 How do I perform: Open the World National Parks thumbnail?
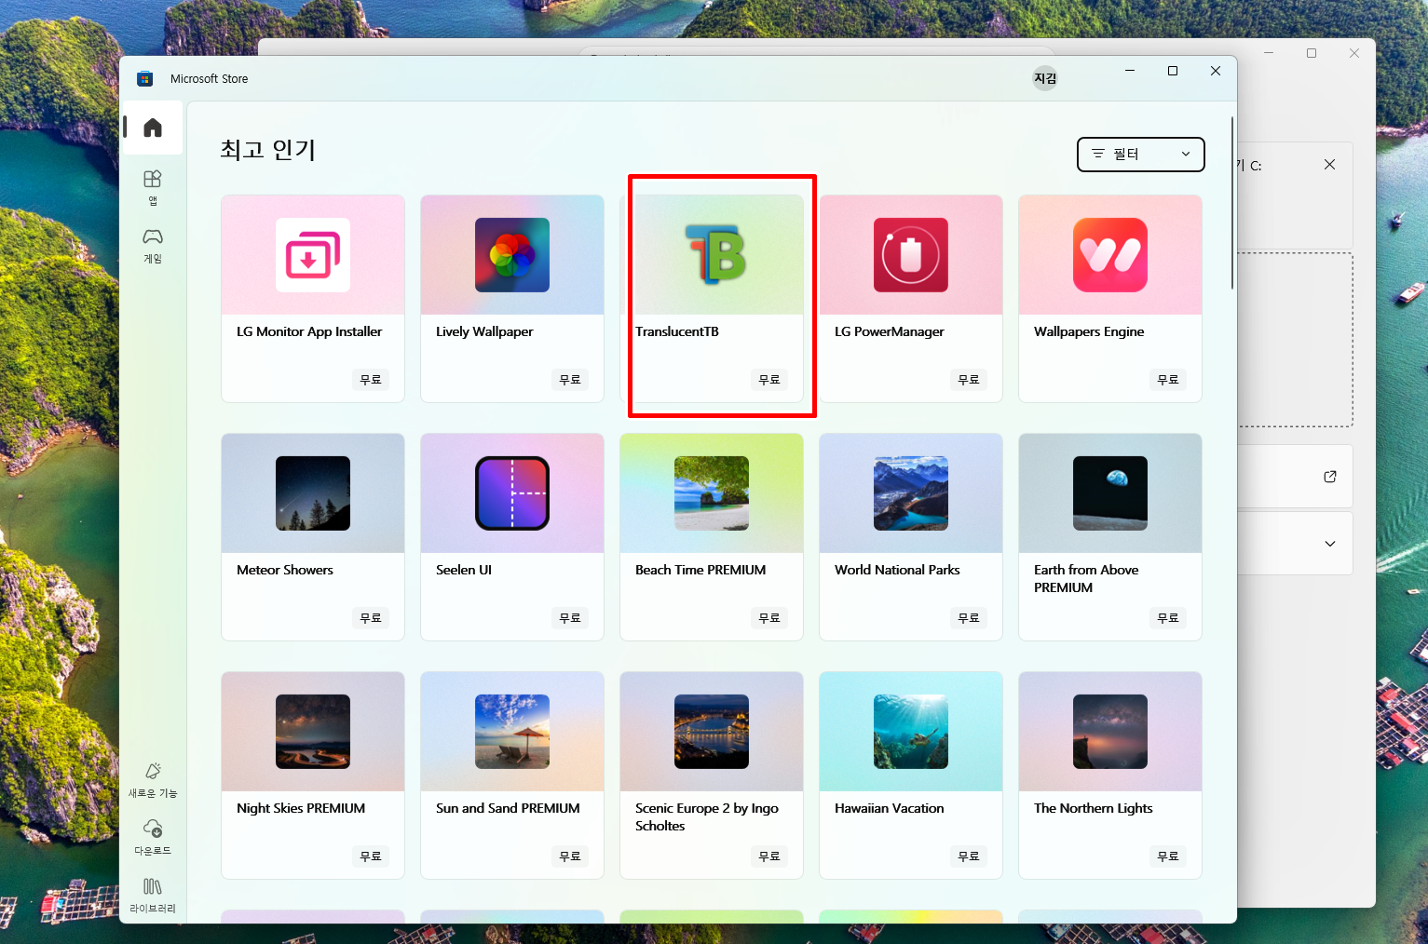(x=911, y=493)
